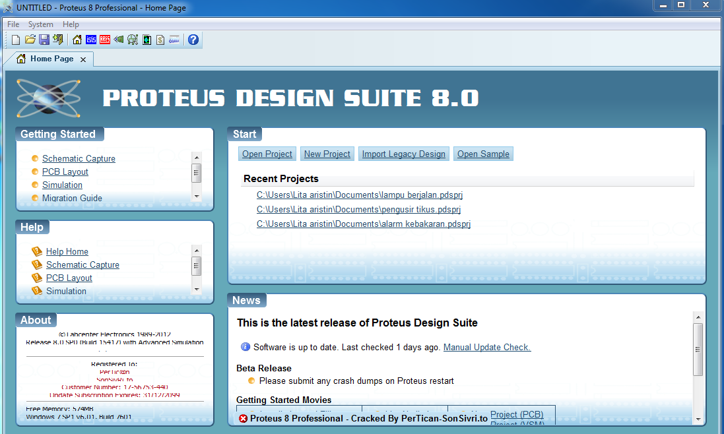
Task: Open the Help menu in the menu bar
Action: coord(71,24)
